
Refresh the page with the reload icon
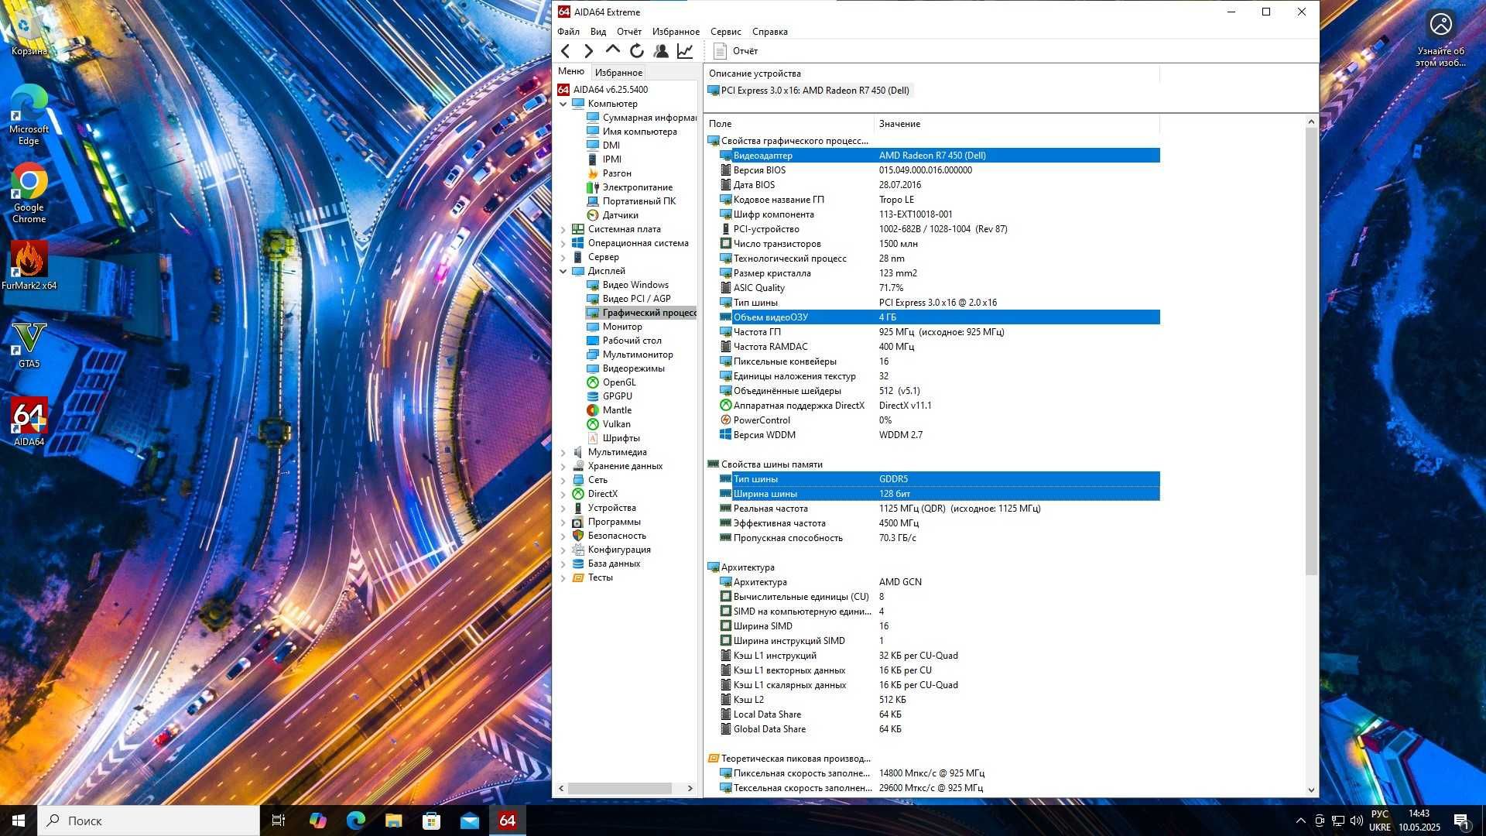coord(637,51)
